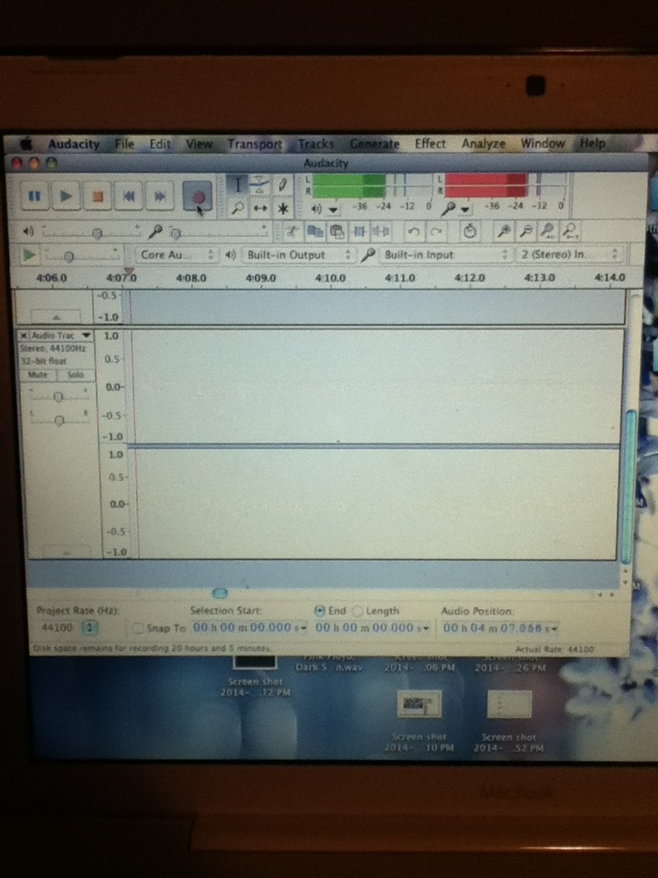The image size is (658, 878).
Task: Click the Cut scissors icon
Action: [x=292, y=231]
